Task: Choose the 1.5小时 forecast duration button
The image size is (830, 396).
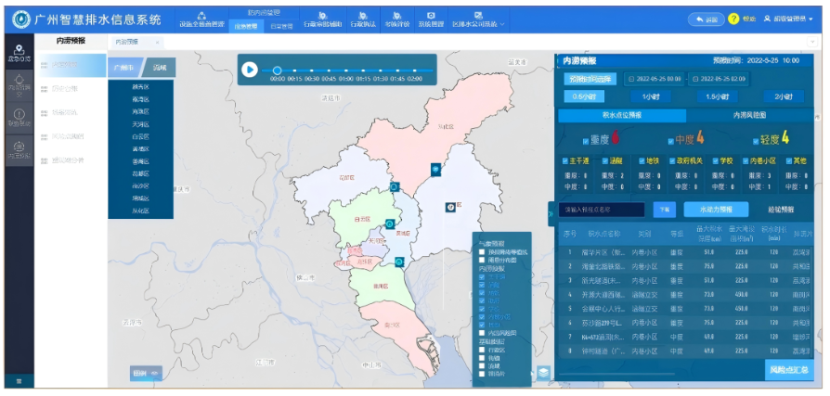Action: coord(716,96)
